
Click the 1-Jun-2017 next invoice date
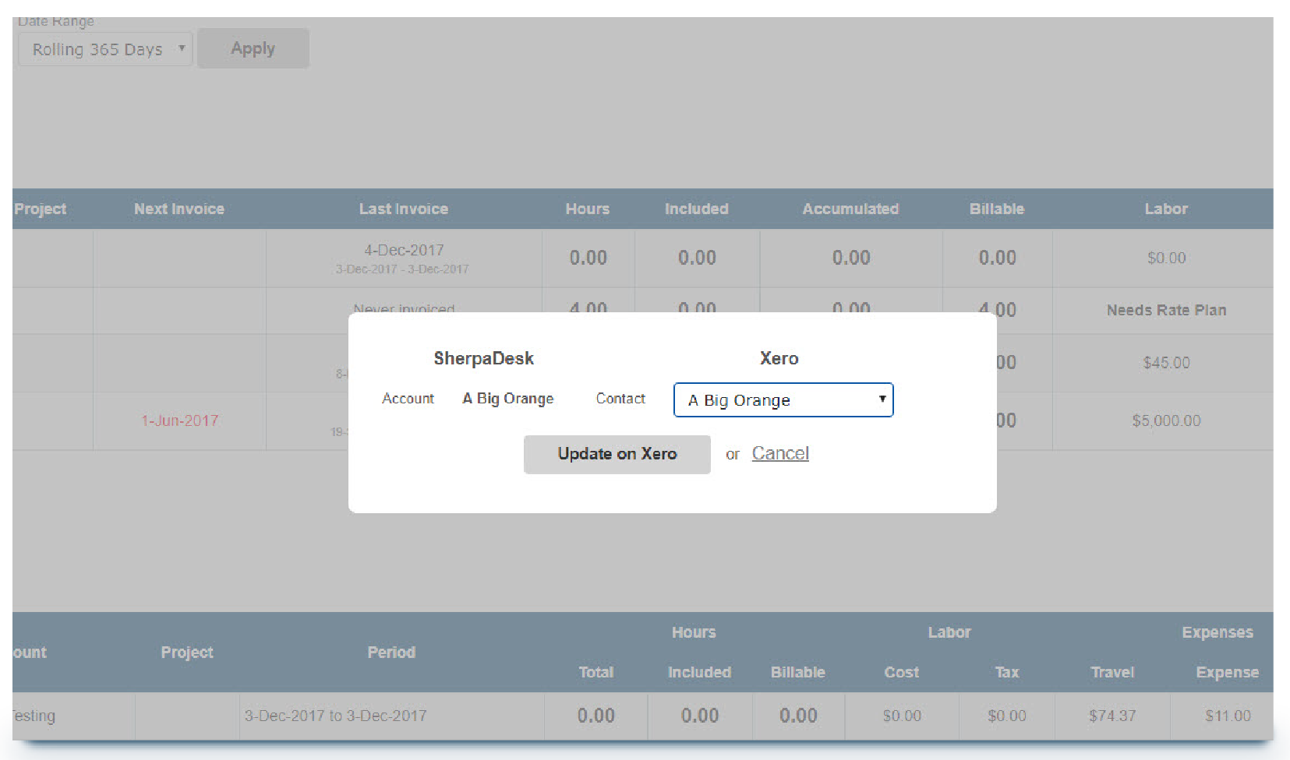tap(179, 420)
